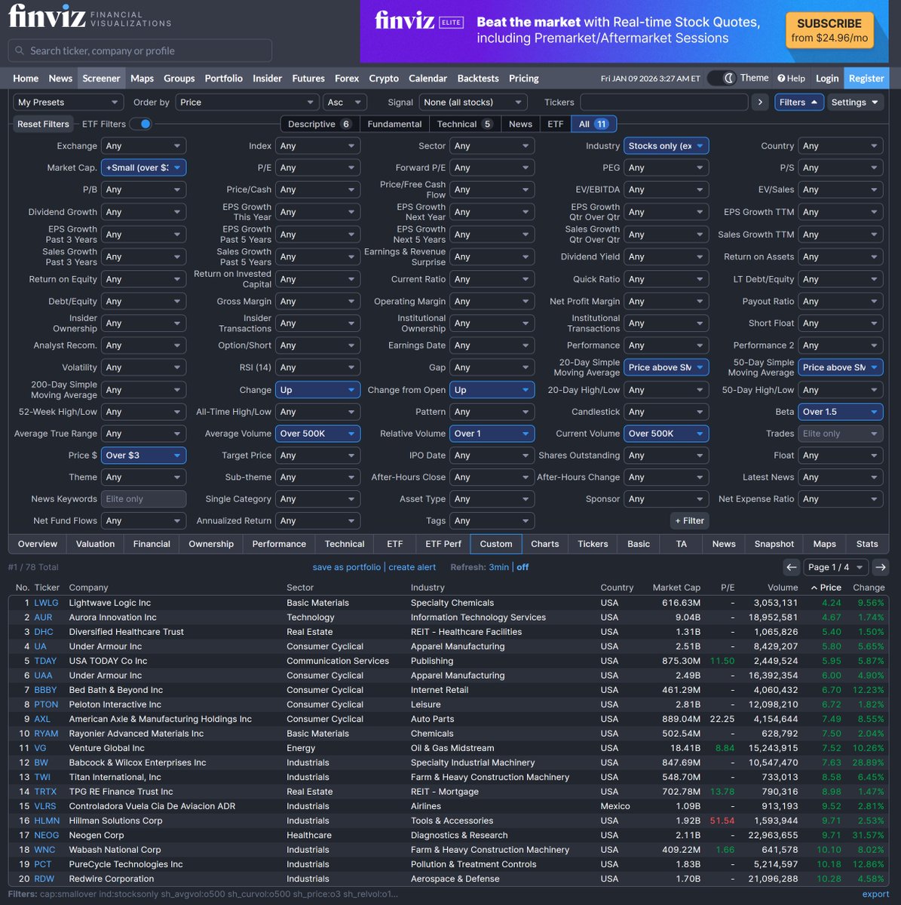Open the Asc sort direction dropdown

(x=345, y=102)
